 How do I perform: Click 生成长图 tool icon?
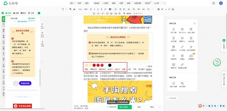pyautogui.click(x=191, y=38)
